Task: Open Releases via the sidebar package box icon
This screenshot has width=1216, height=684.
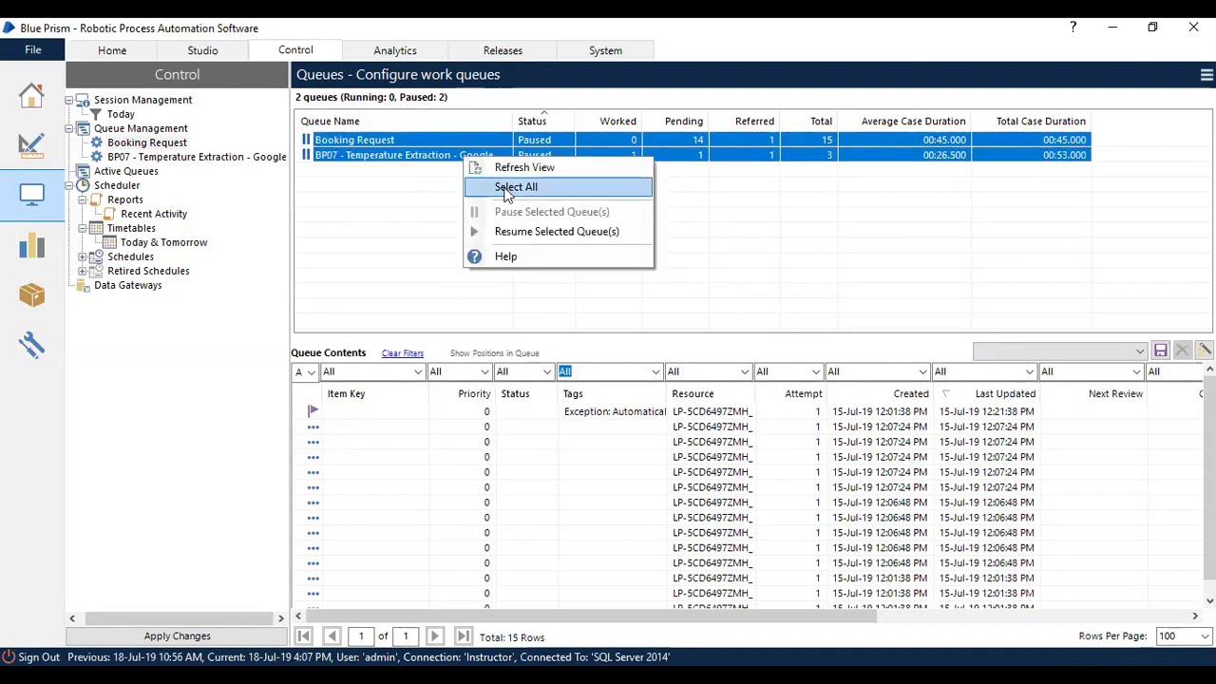Action: coord(31,295)
